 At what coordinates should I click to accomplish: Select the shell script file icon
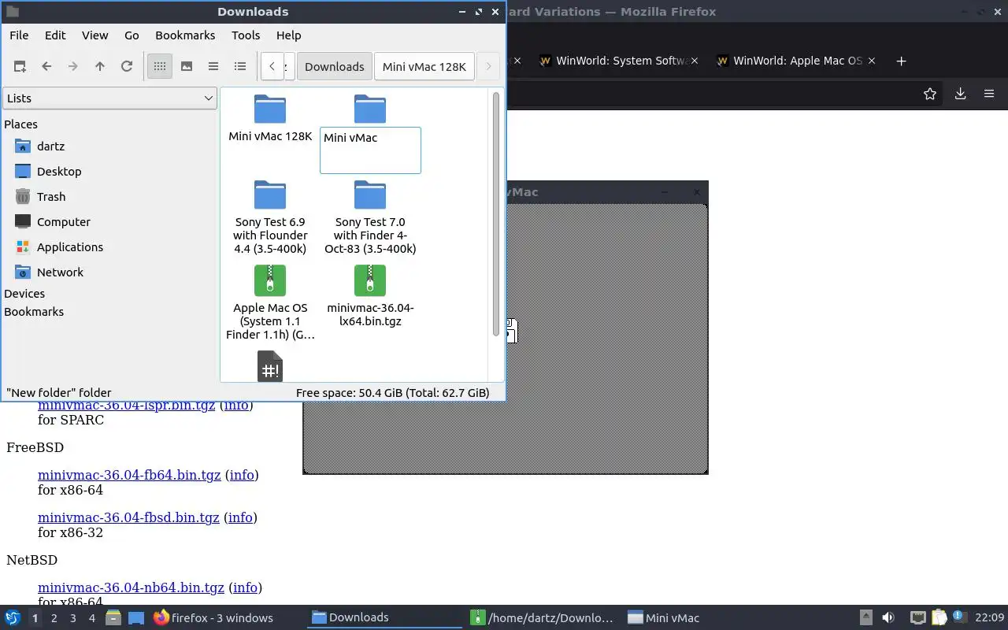point(270,366)
